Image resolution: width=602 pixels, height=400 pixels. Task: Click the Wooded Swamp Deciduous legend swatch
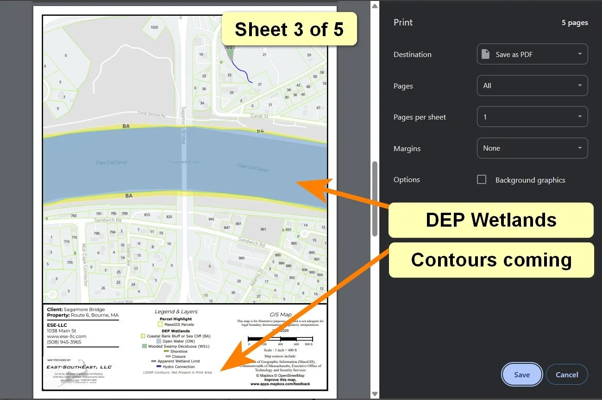click(x=144, y=346)
